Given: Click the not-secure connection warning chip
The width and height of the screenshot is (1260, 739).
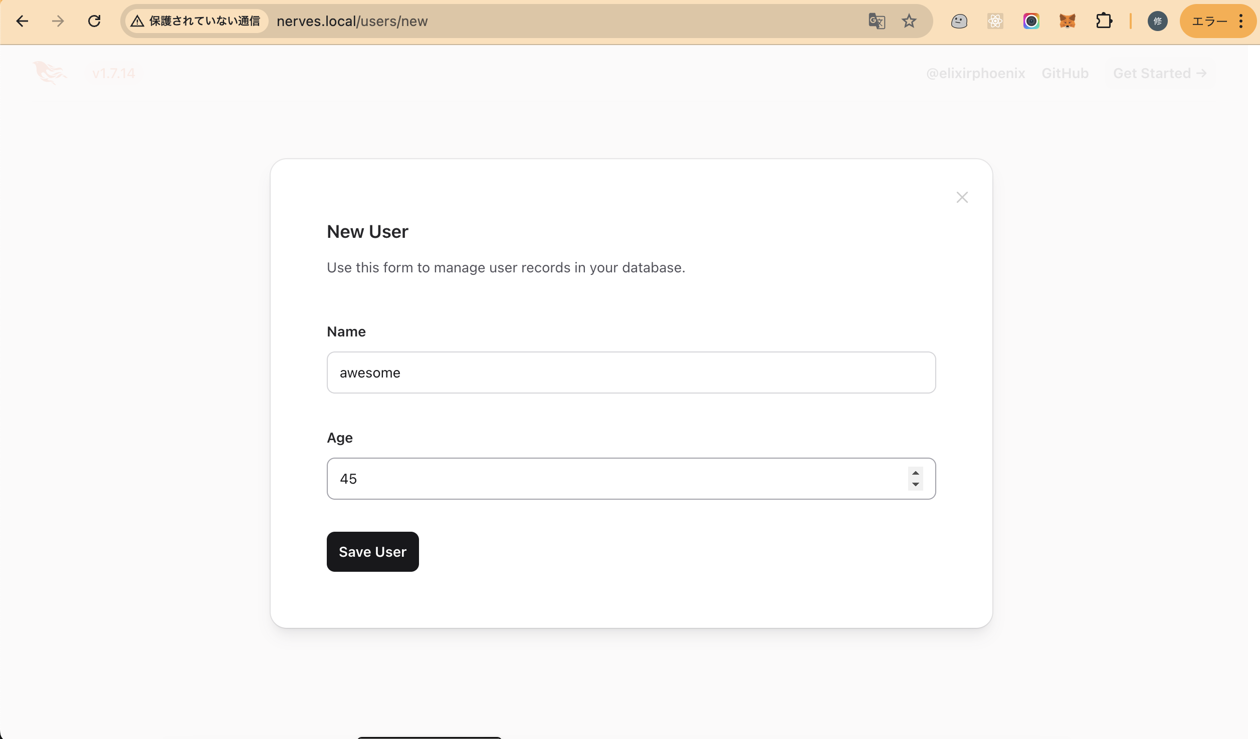Looking at the screenshot, I should pyautogui.click(x=196, y=21).
